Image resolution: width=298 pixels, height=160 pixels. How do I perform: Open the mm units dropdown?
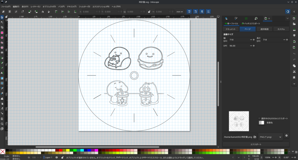tap(180, 12)
